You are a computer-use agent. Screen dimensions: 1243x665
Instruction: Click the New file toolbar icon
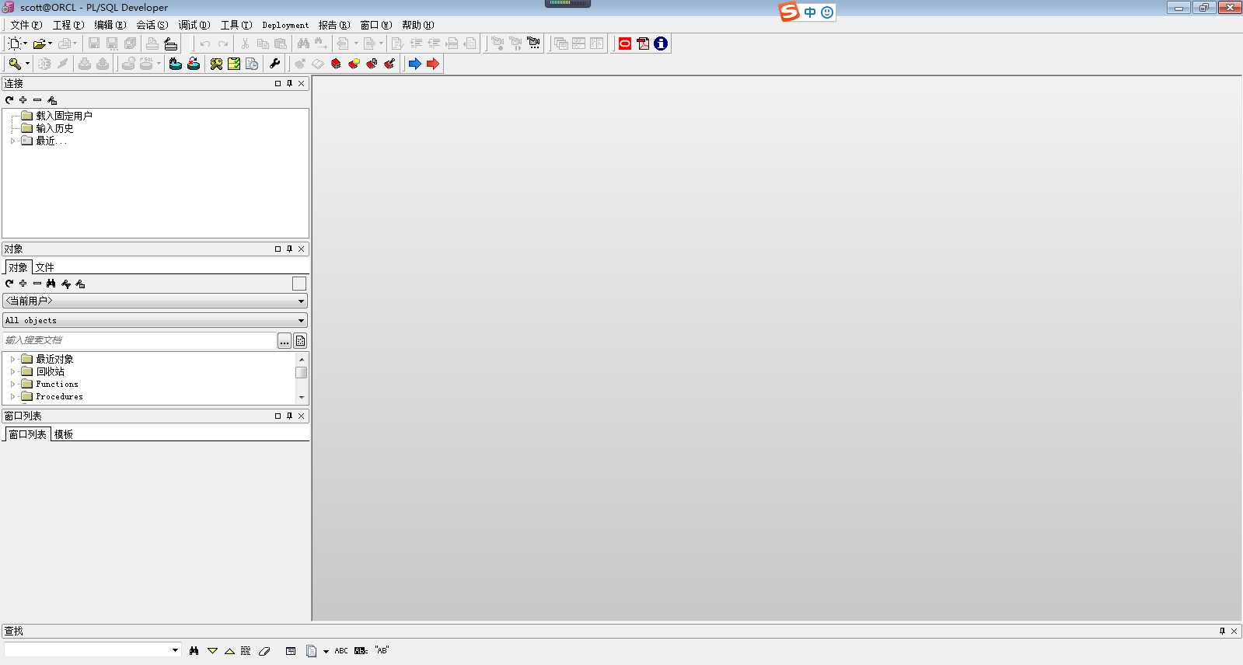pyautogui.click(x=14, y=44)
